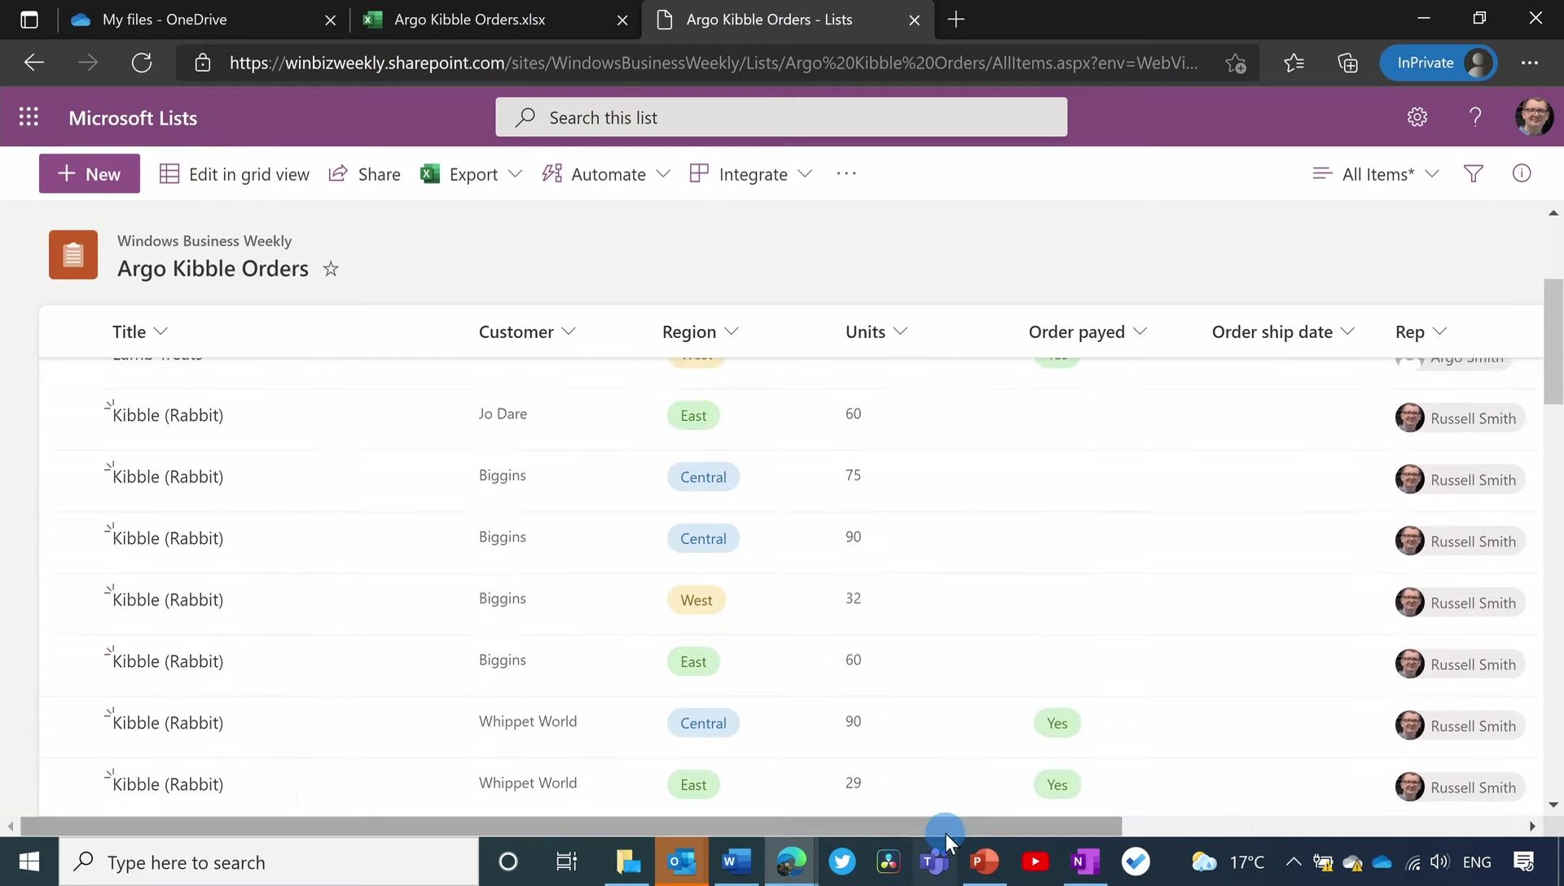Click the volume icon in system tray
1564x886 pixels.
pos(1439,862)
